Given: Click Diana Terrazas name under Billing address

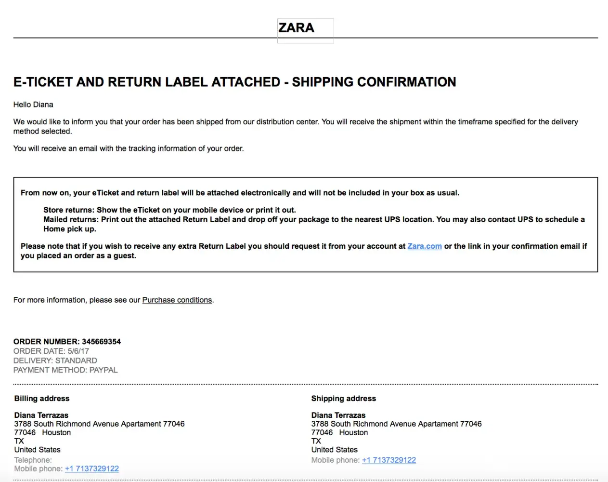Looking at the screenshot, I should coord(41,415).
